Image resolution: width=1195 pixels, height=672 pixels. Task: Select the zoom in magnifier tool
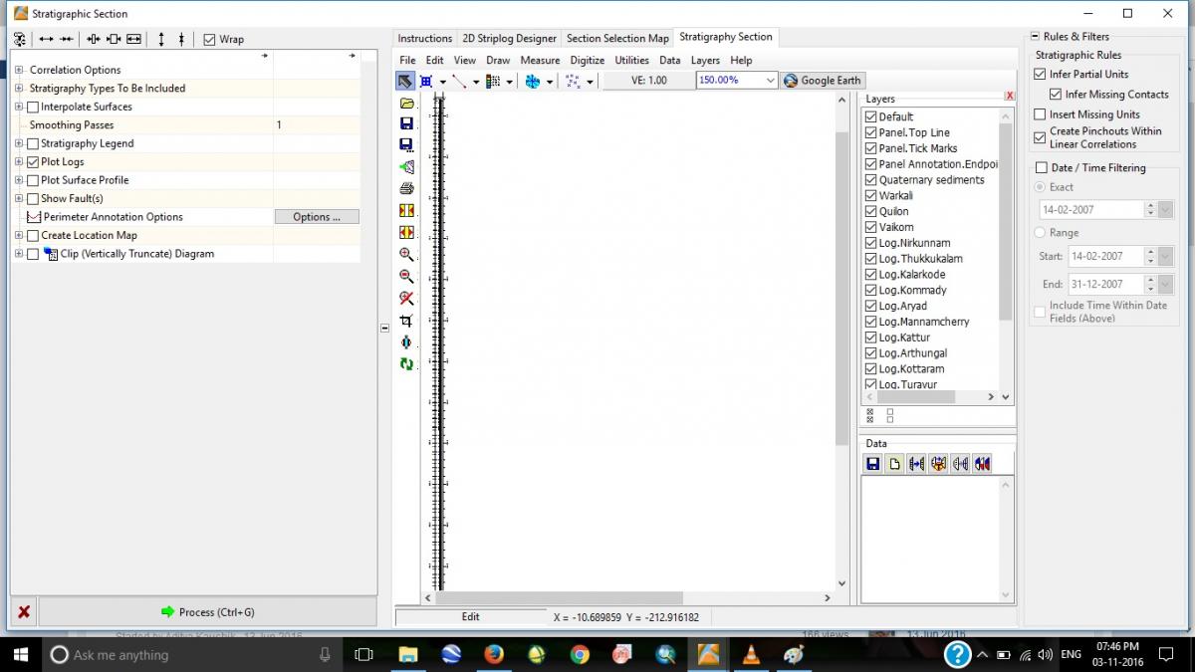pyautogui.click(x=406, y=255)
